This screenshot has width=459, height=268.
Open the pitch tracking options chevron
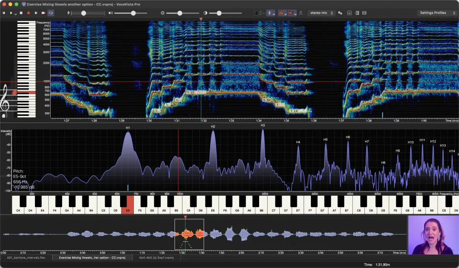pyautogui.click(x=273, y=14)
